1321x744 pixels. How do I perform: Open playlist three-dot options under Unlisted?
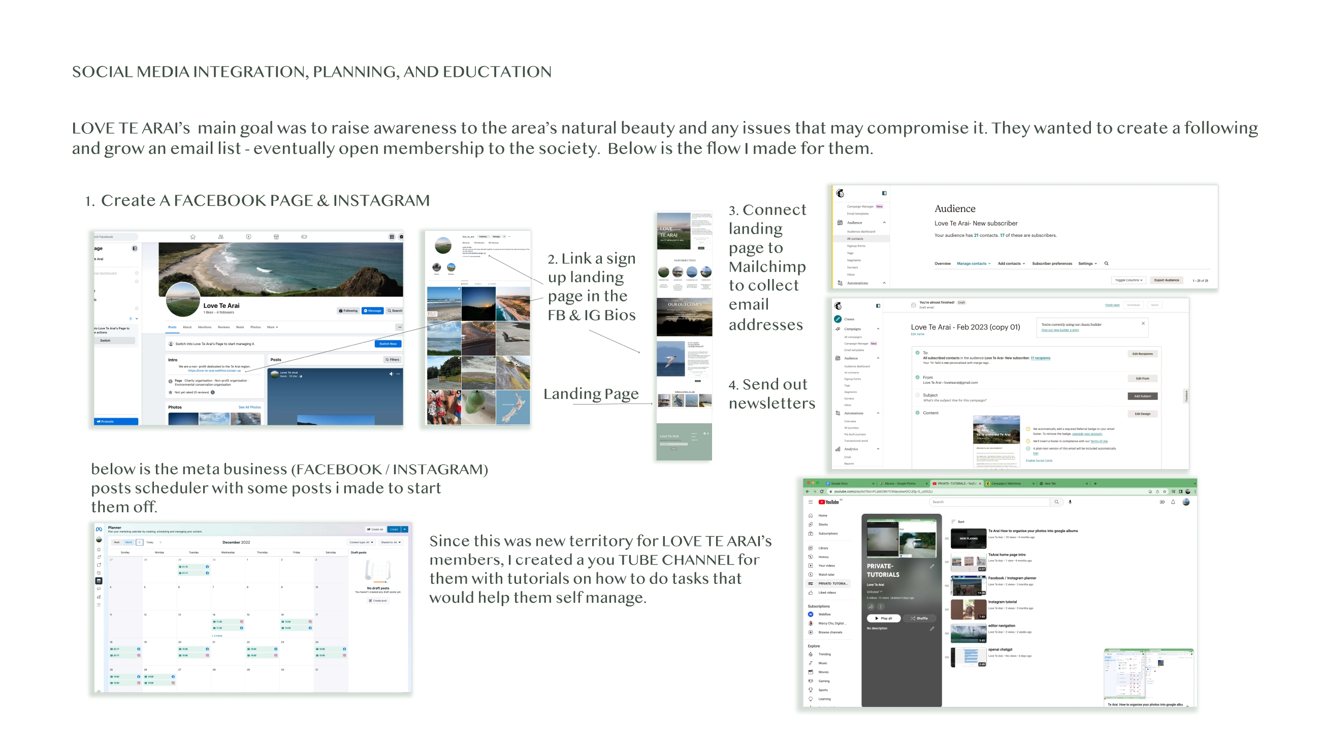click(x=881, y=606)
